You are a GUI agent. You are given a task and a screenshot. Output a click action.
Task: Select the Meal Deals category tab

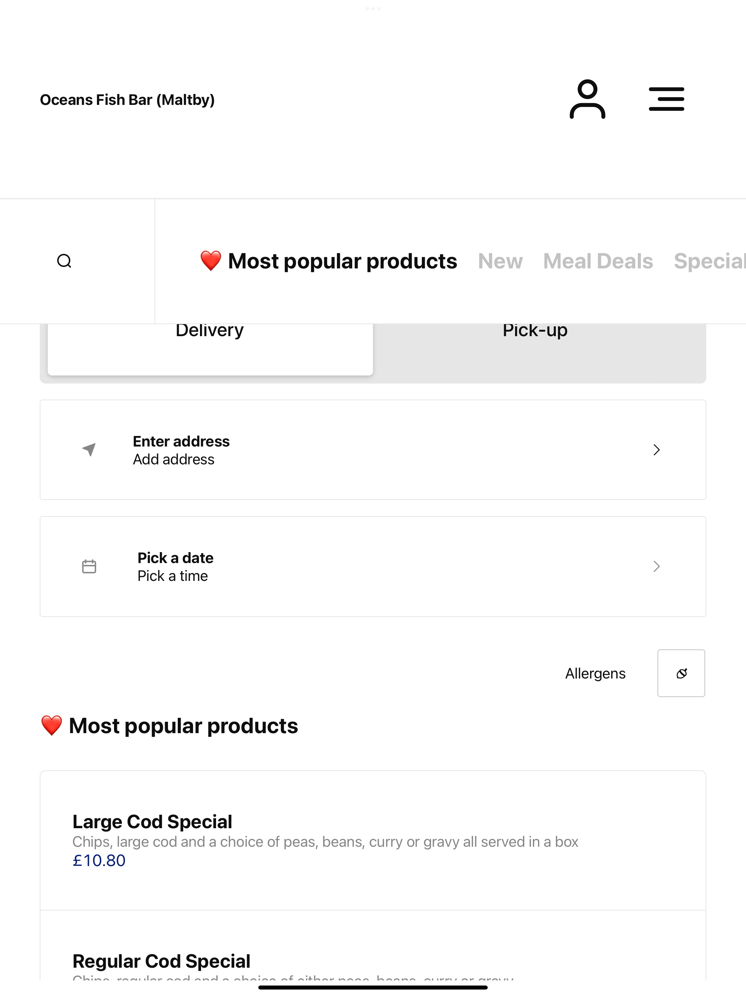[598, 261]
